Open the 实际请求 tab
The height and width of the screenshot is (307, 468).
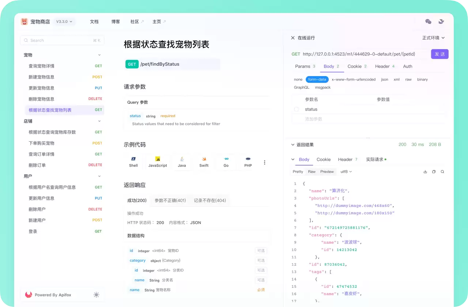coord(376,159)
